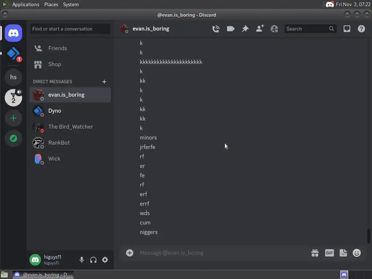
Task: Show user profile panel icon
Action: coord(274,29)
